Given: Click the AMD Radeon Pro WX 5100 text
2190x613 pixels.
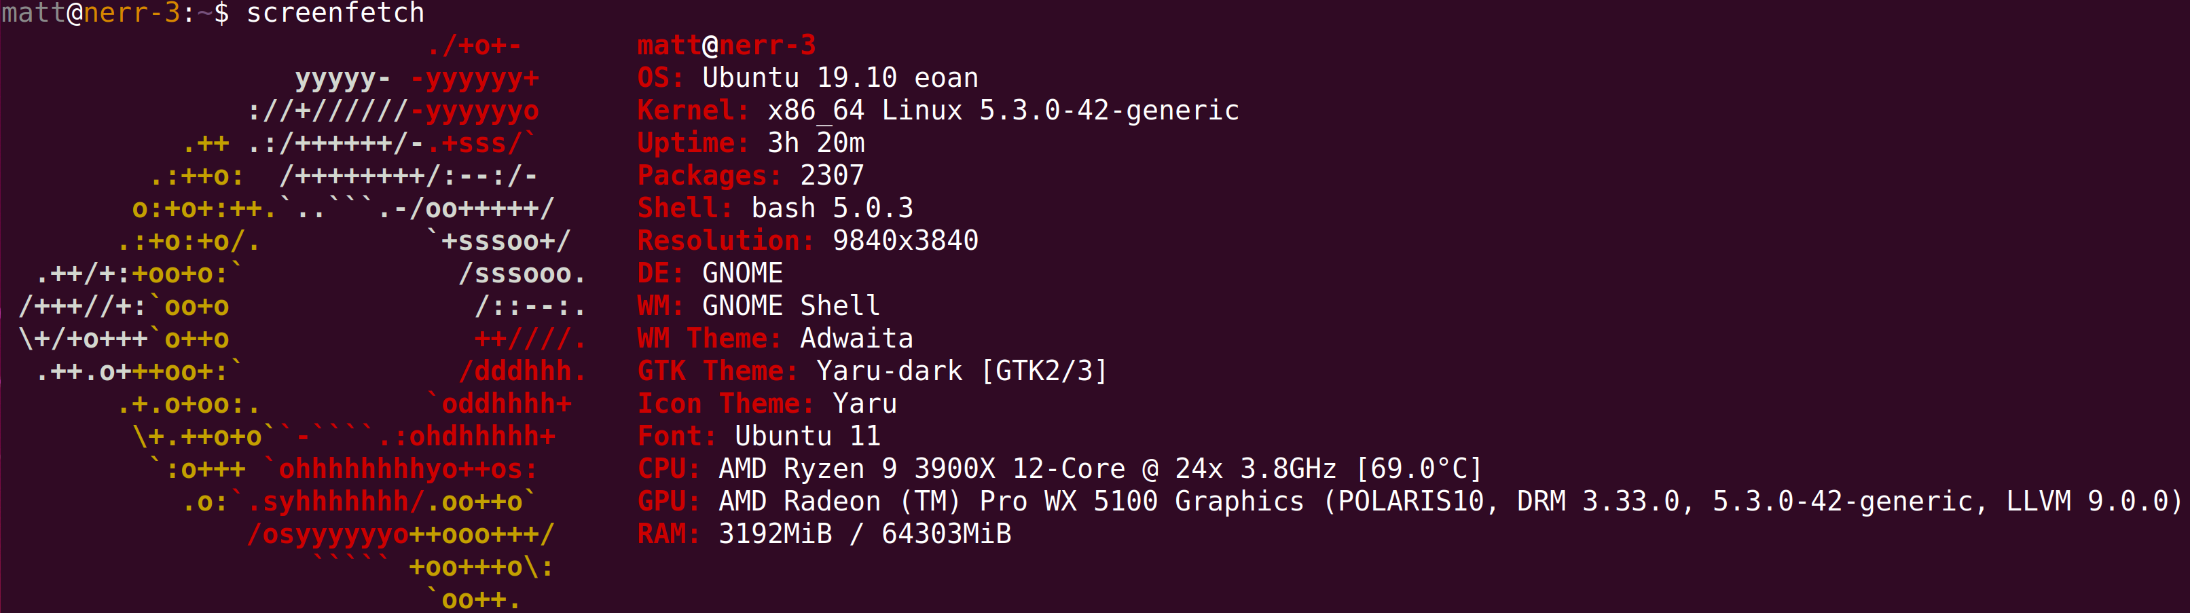Looking at the screenshot, I should (1011, 502).
